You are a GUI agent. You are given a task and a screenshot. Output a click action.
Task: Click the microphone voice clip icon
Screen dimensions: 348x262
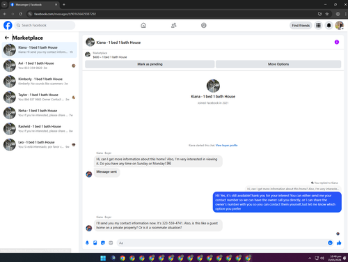pos(87,242)
